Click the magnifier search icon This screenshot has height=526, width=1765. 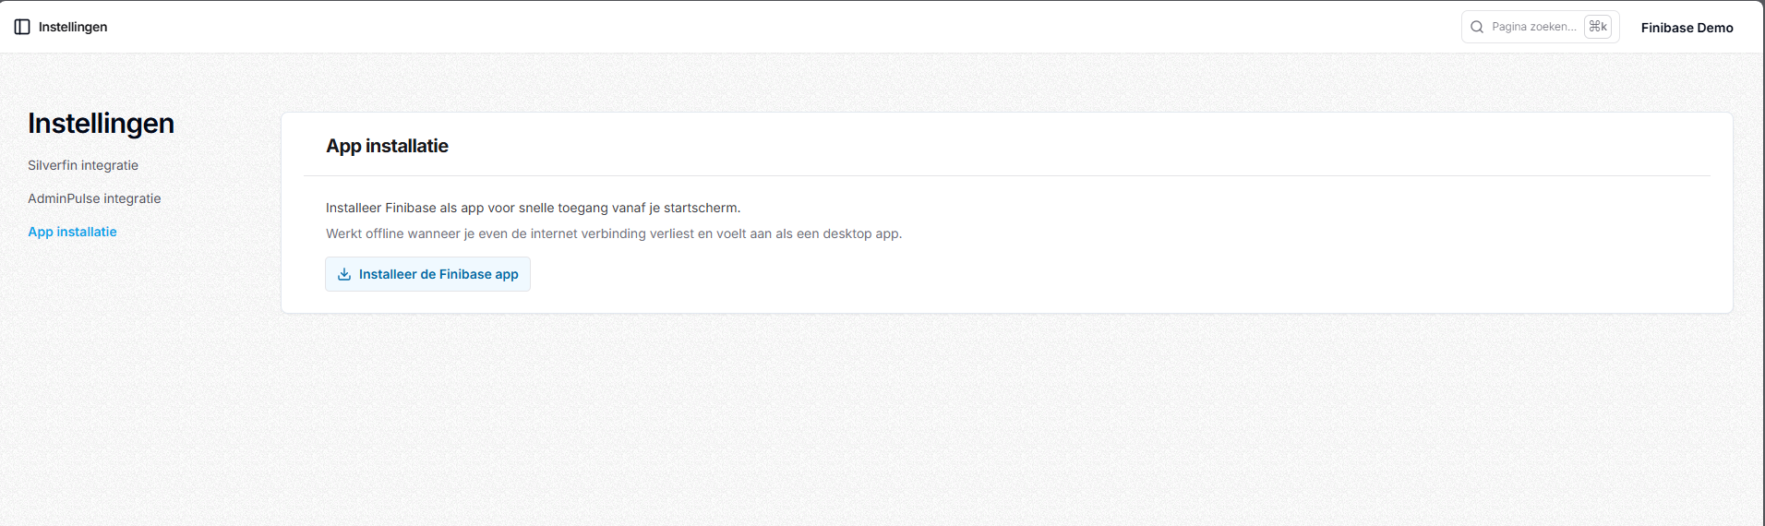tap(1477, 27)
